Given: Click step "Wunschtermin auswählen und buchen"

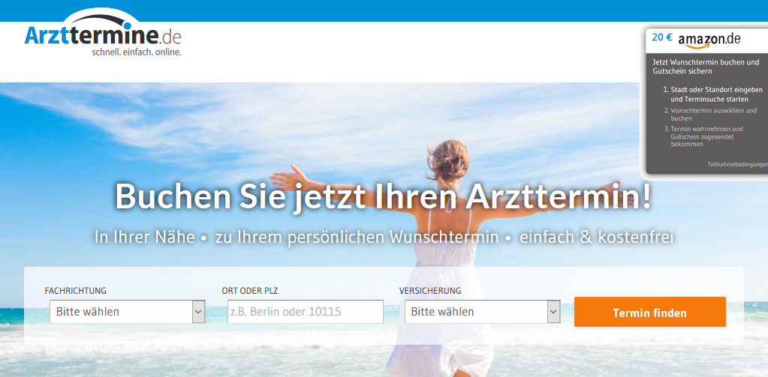Looking at the screenshot, I should (x=713, y=115).
